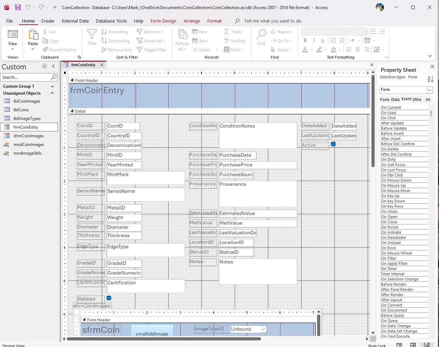Screen dimensions: 439x347
Task: Click the modCoinImages module icon
Action: point(7,145)
